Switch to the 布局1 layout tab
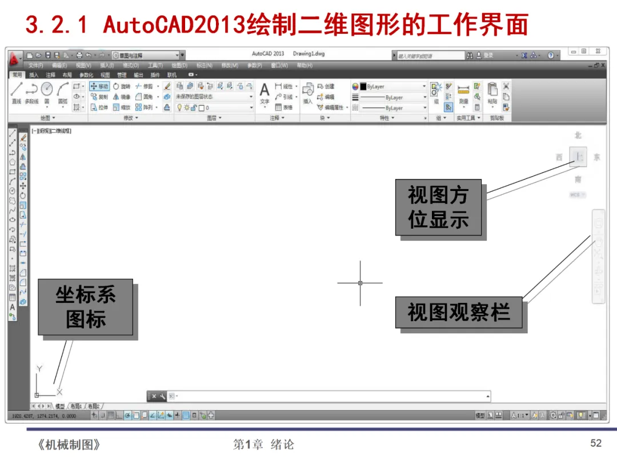This screenshot has width=617, height=463. point(77,406)
